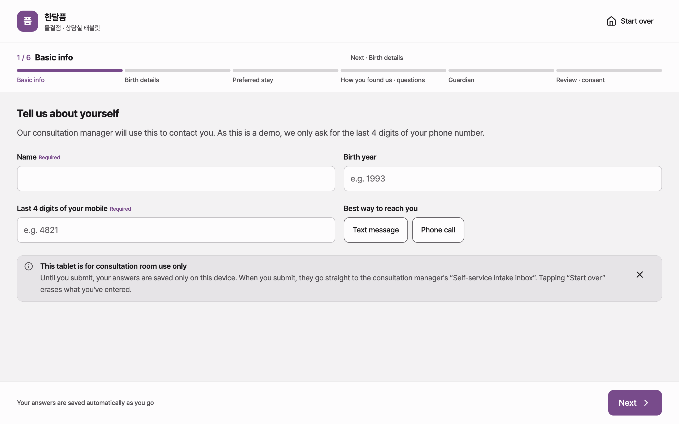Click the 한달품 brand name text
This screenshot has height=424, width=679.
(x=55, y=17)
